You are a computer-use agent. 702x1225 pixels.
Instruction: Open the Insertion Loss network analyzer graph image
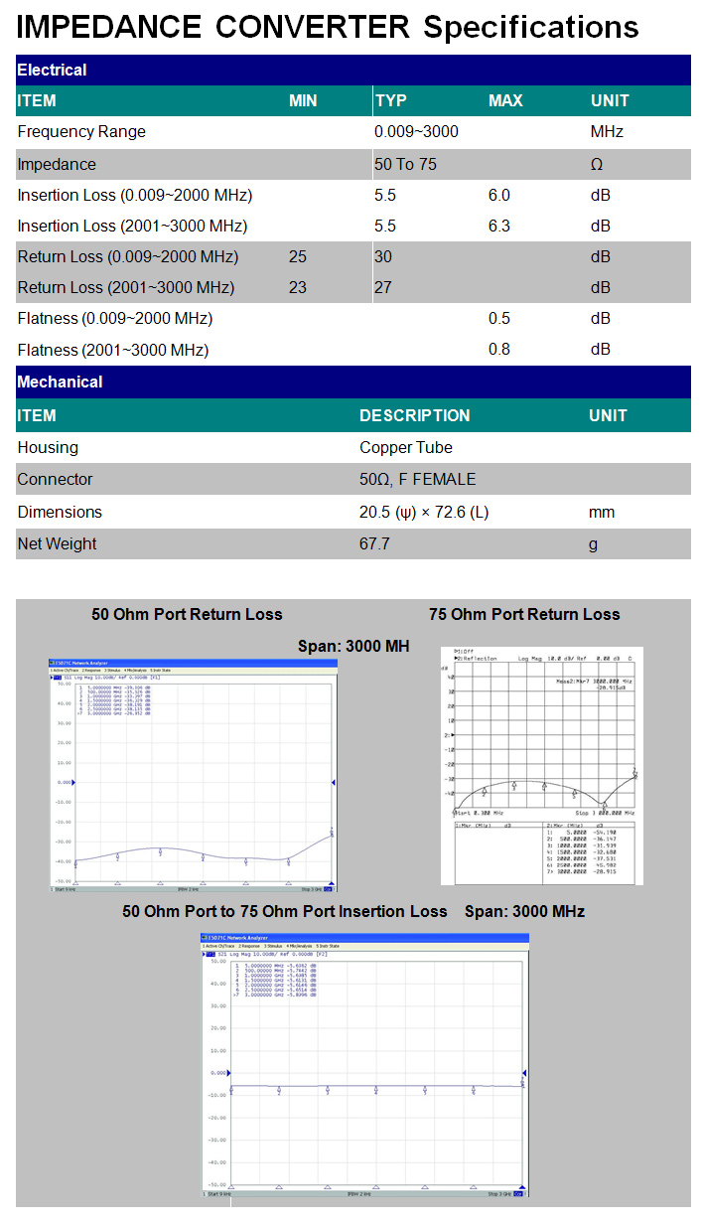pyautogui.click(x=364, y=1065)
